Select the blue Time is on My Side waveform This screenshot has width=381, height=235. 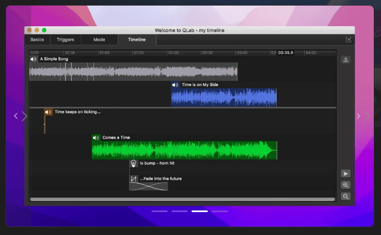tap(224, 97)
